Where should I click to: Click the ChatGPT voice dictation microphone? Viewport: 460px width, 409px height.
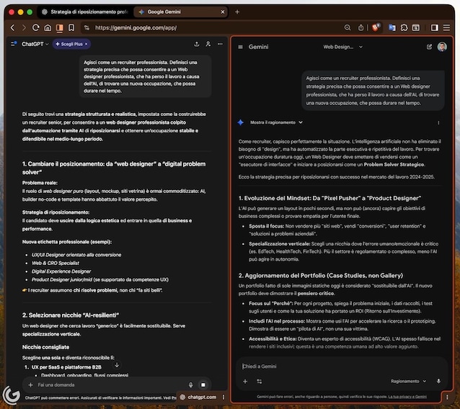point(190,385)
